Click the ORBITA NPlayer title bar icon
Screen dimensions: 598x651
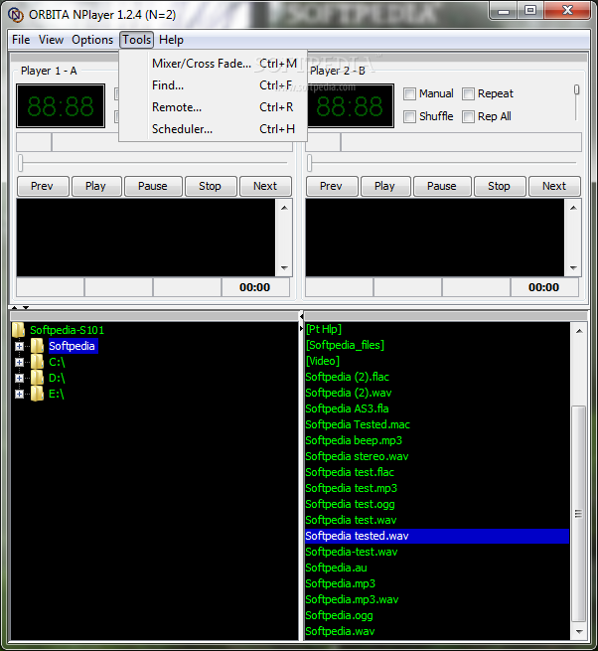(16, 15)
